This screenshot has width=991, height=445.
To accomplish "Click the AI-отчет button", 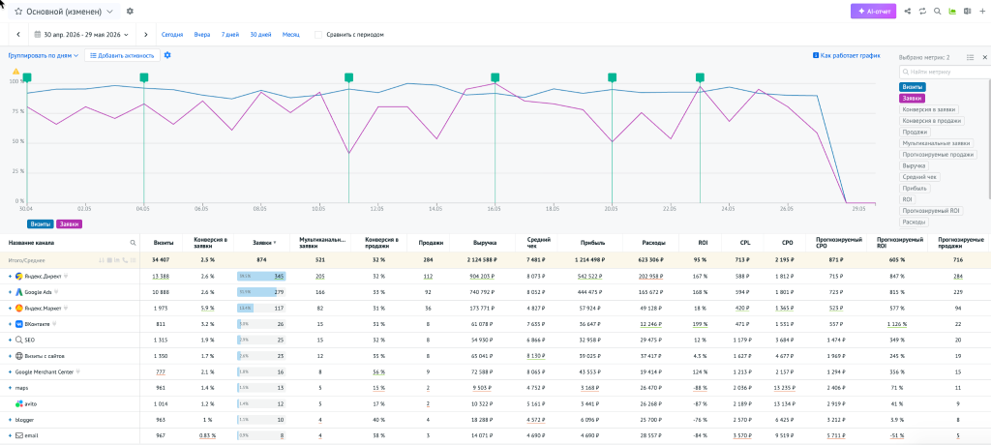I will click(873, 12).
